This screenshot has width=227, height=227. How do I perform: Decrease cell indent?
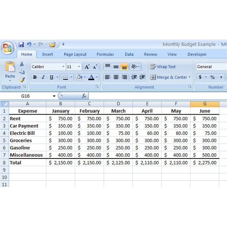[134, 77]
